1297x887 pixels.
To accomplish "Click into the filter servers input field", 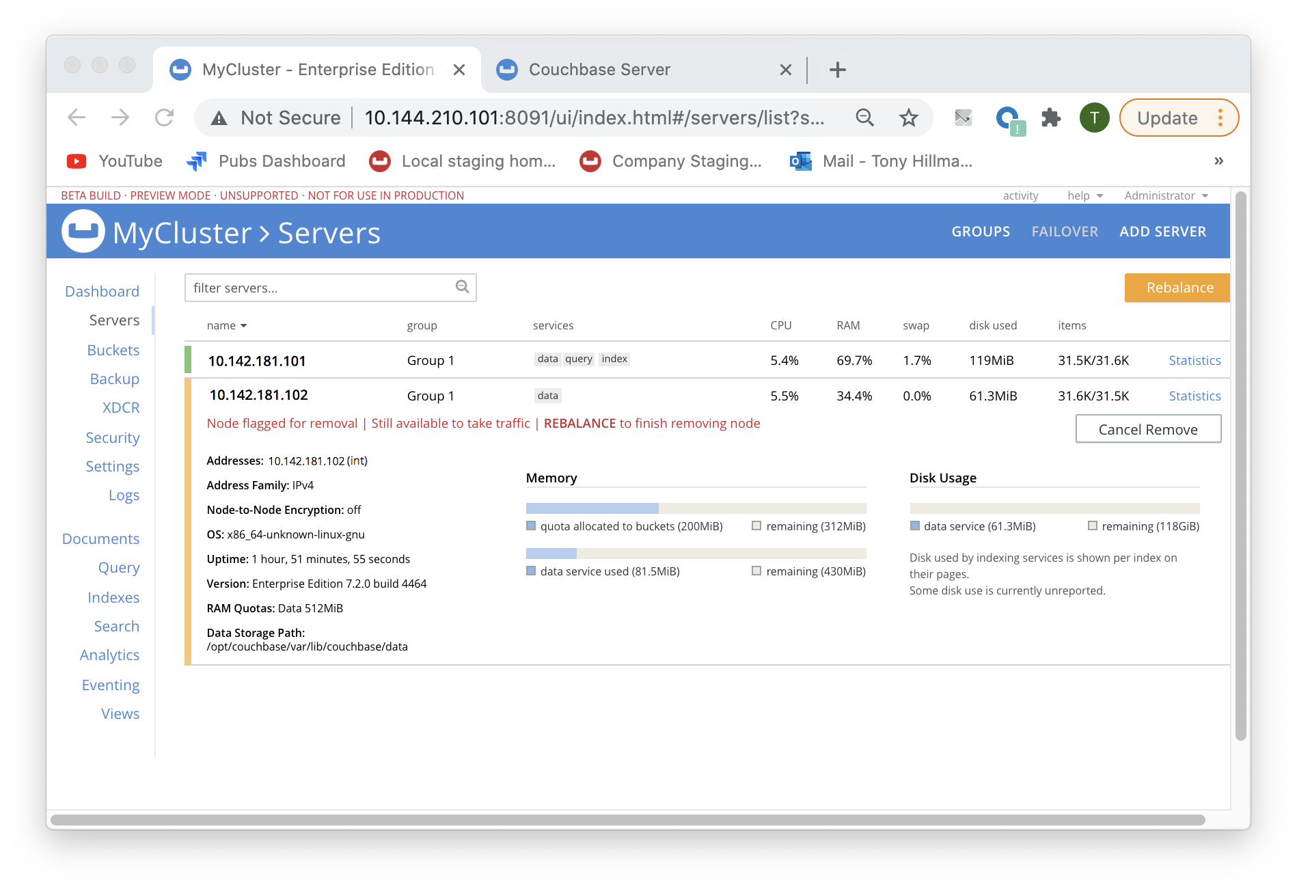I will point(320,288).
